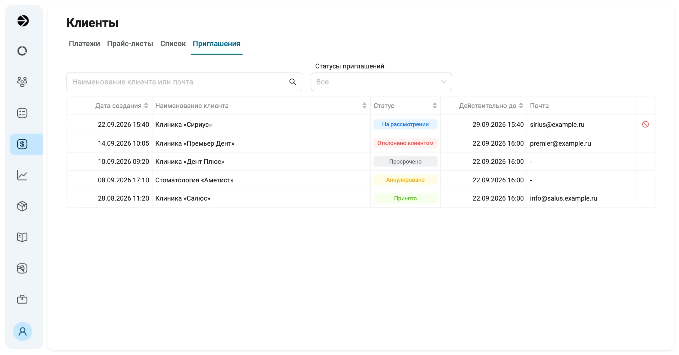Click the Отклонено клиентом status badge
Image resolution: width=679 pixels, height=355 pixels.
click(405, 143)
